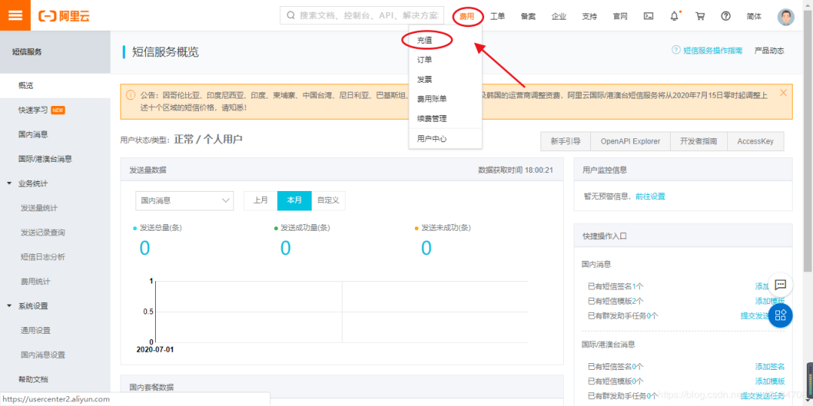Open the blue floating apps button
813x406 pixels.
coord(781,315)
